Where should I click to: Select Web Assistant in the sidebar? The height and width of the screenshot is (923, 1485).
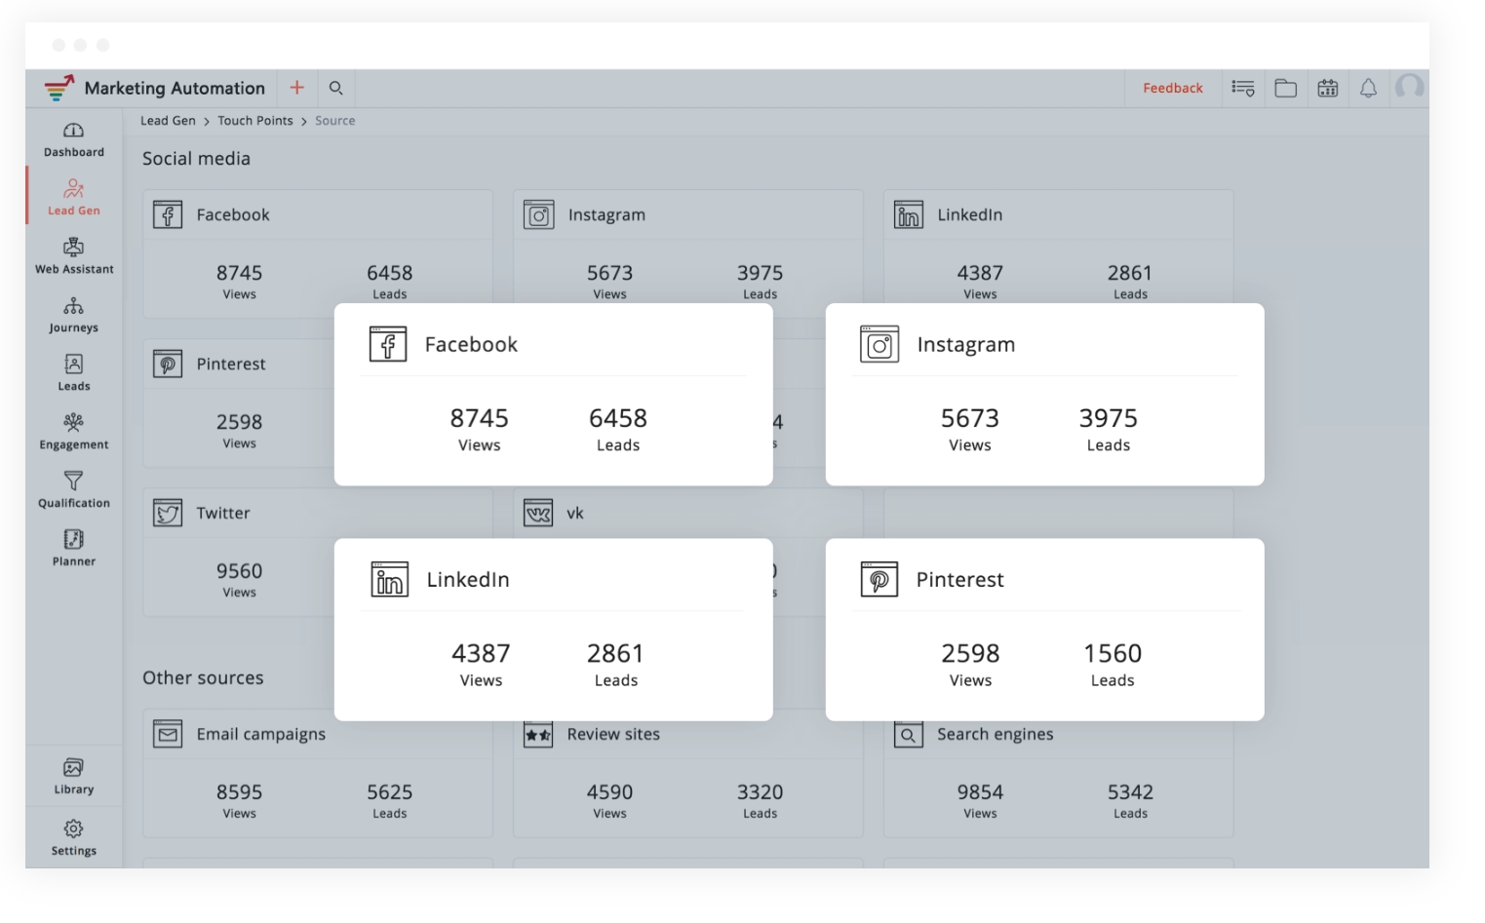coord(73,256)
